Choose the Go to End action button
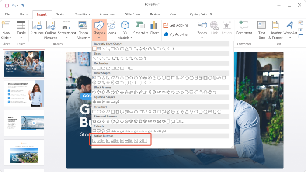 108,141
